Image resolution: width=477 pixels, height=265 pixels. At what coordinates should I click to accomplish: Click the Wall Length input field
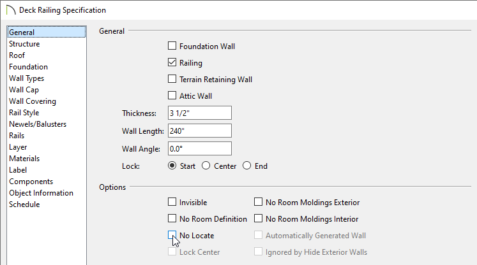click(200, 131)
